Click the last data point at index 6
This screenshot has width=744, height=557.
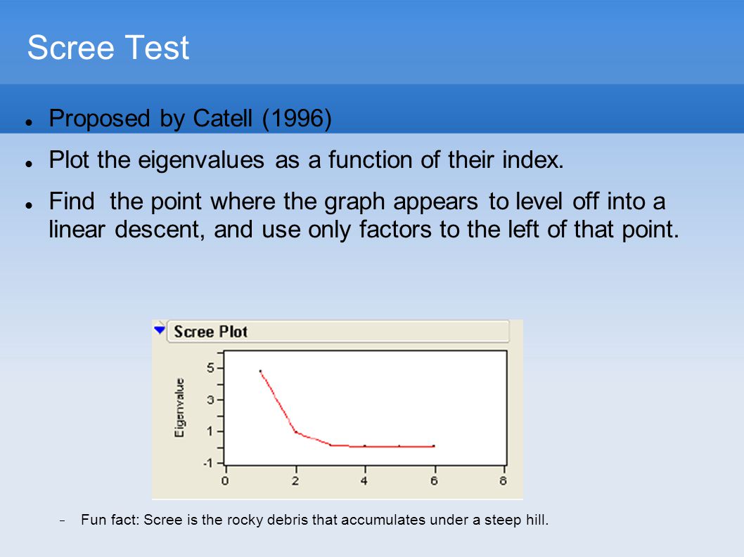click(x=434, y=446)
